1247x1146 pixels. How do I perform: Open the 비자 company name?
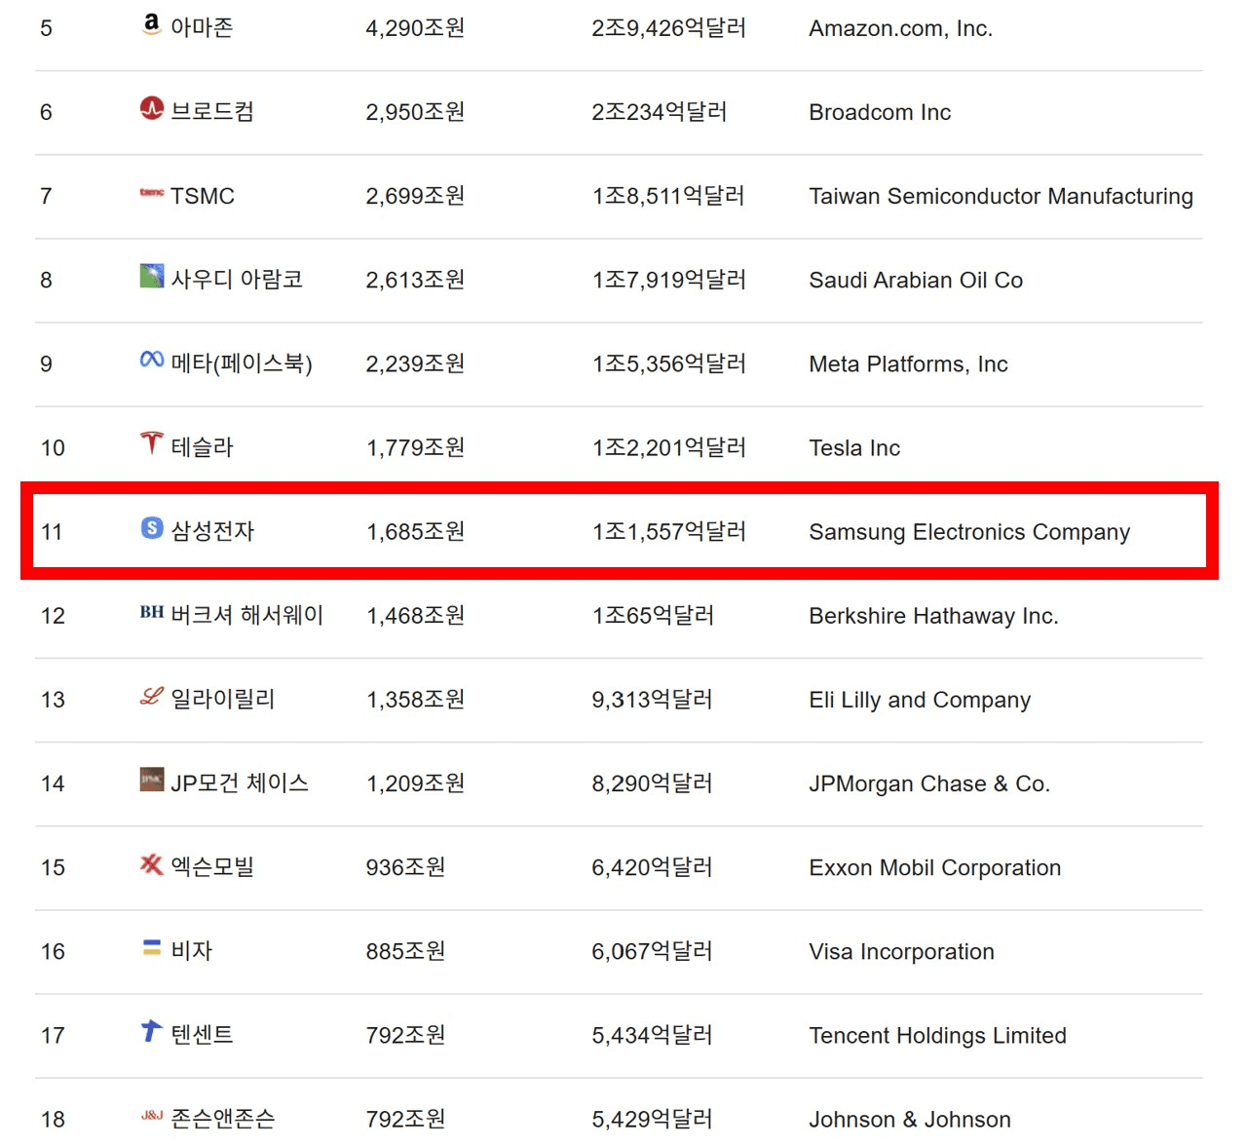tap(191, 950)
